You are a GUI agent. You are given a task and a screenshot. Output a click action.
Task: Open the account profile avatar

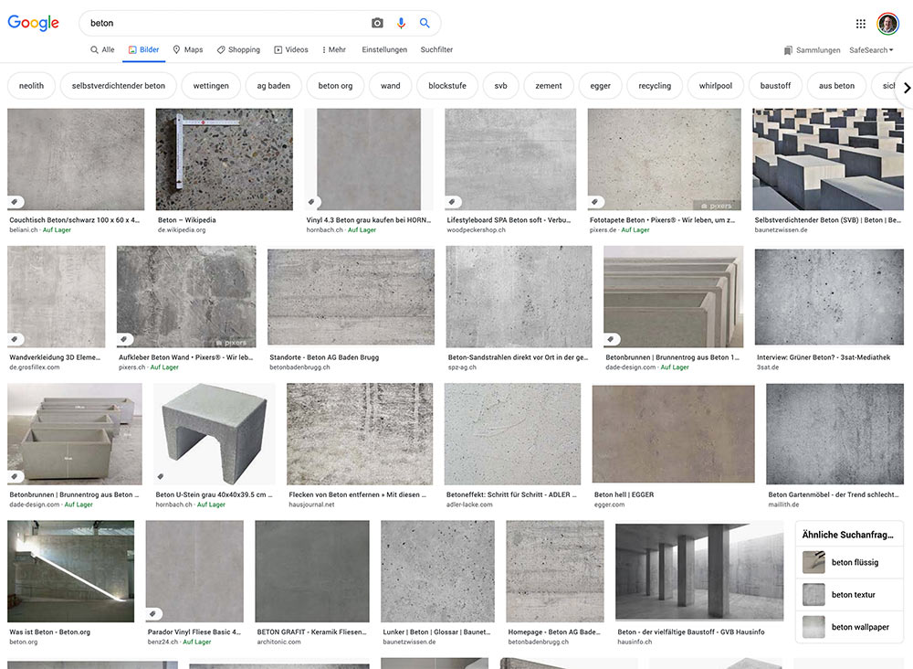pyautogui.click(x=887, y=24)
